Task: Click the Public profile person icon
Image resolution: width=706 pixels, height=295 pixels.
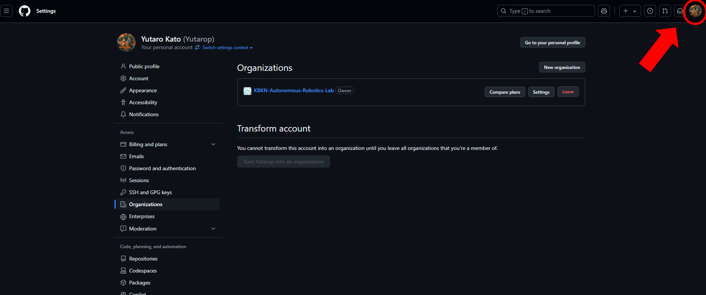Action: (123, 66)
